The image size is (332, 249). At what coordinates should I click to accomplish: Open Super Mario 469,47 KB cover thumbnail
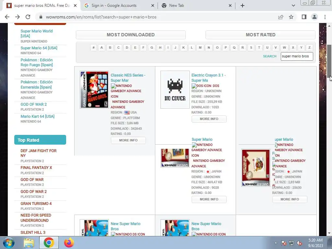175,158
